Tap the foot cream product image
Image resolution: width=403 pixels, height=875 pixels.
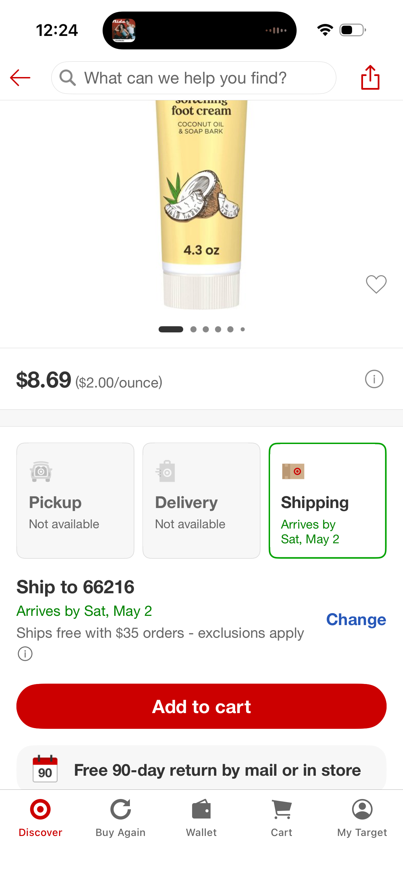point(201,205)
